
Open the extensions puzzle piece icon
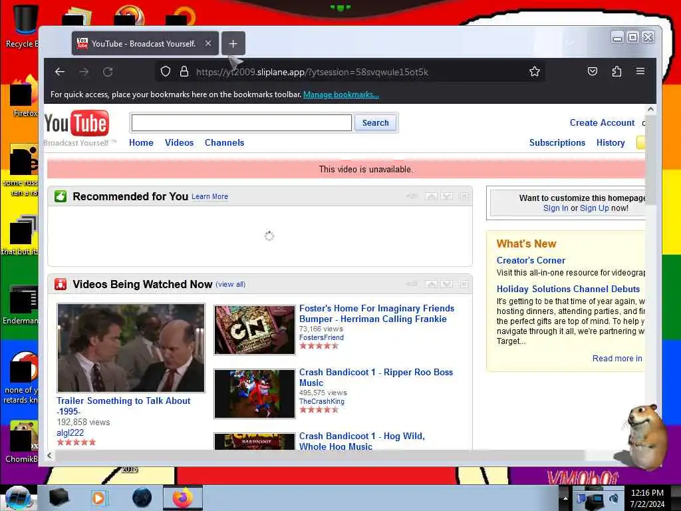(616, 71)
